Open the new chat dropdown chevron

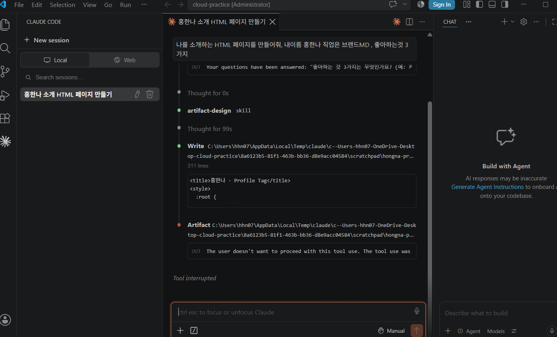[x=512, y=22]
